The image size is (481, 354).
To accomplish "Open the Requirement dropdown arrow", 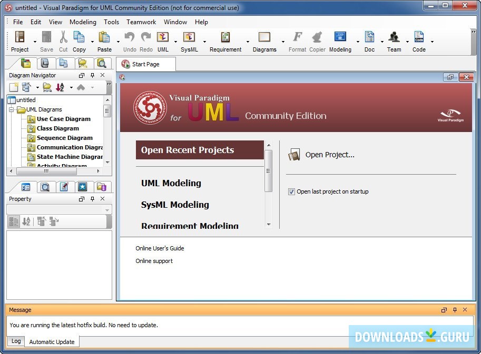I will click(x=248, y=42).
